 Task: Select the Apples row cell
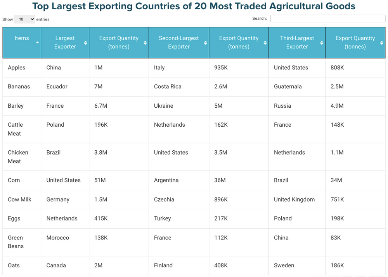pyautogui.click(x=17, y=67)
